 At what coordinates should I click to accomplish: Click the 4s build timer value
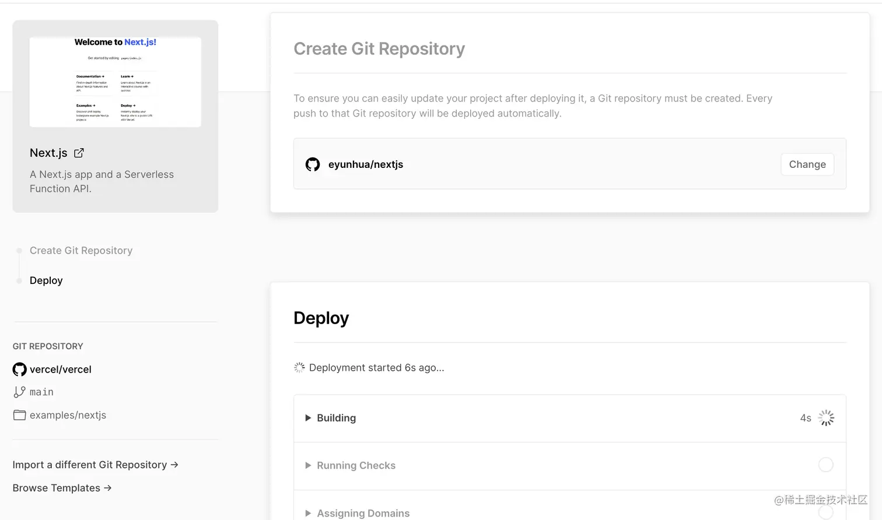pos(806,418)
